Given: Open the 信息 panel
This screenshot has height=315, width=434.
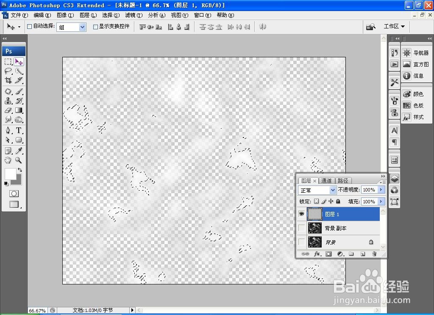Looking at the screenshot, I should click(413, 76).
